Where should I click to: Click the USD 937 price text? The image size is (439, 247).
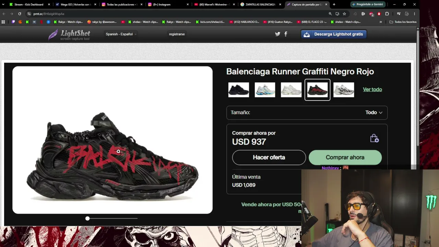tap(249, 142)
